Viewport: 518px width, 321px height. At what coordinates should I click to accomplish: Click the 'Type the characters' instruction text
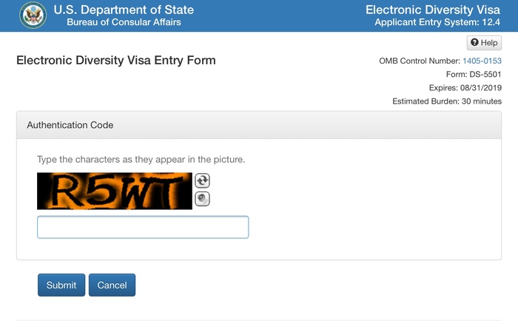[141, 159]
